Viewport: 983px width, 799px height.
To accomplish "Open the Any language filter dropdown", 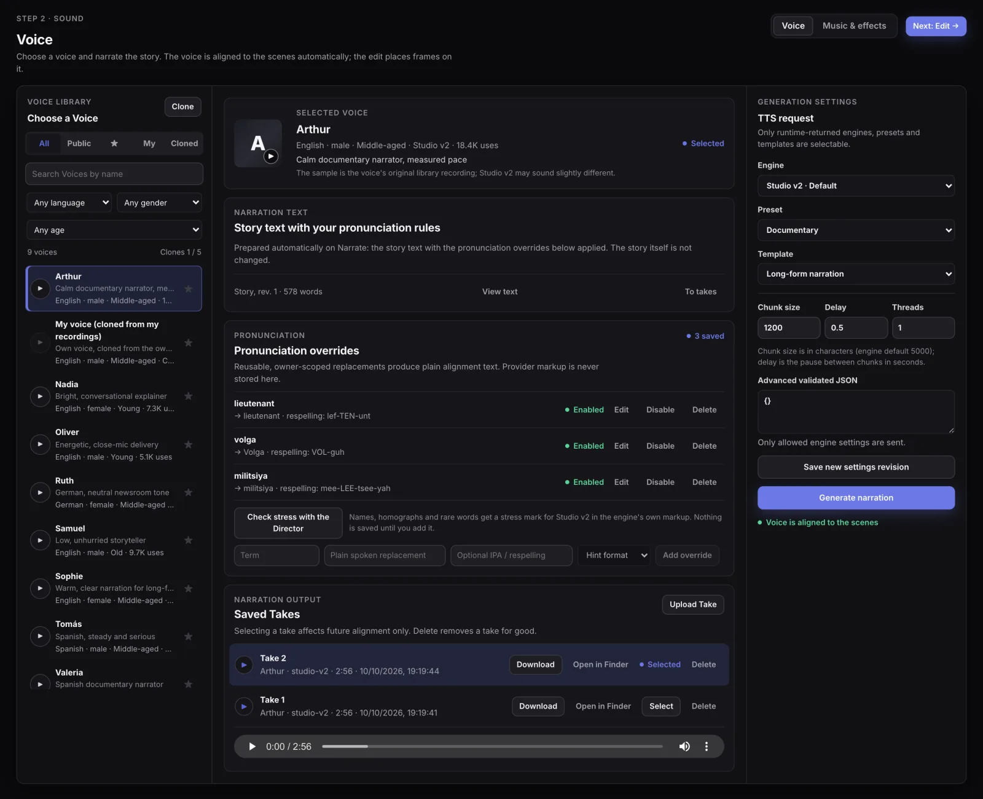I will pos(69,203).
